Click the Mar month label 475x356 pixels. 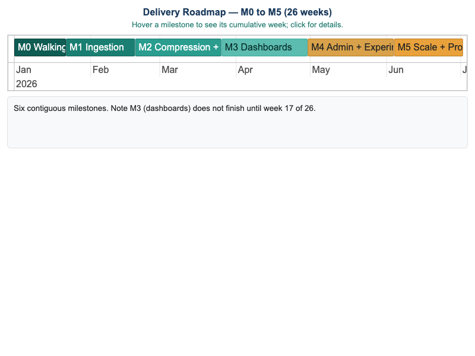pyautogui.click(x=170, y=69)
